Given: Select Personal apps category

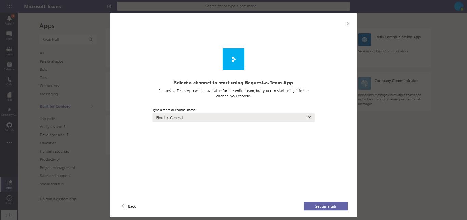Looking at the screenshot, I should click(x=52, y=61).
